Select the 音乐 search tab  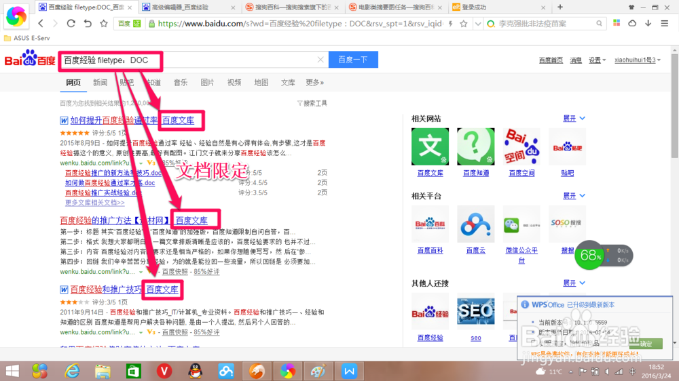pos(181,83)
